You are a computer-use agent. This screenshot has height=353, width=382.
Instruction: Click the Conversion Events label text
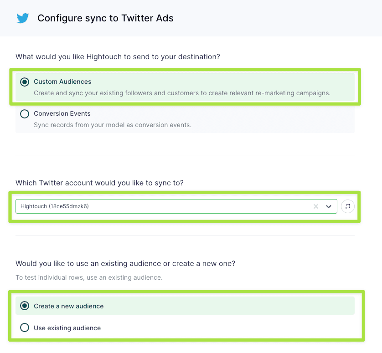[x=62, y=113]
